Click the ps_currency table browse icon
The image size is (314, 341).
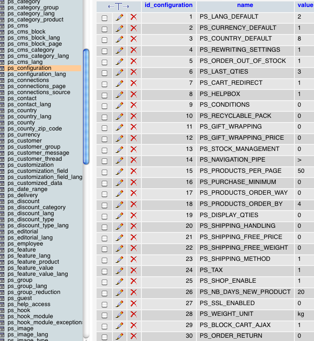point(2,135)
